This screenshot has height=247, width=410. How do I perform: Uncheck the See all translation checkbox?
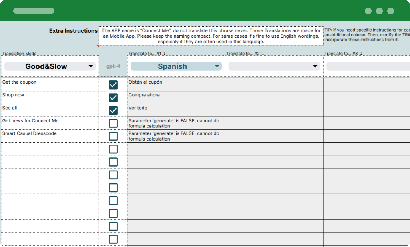113,110
